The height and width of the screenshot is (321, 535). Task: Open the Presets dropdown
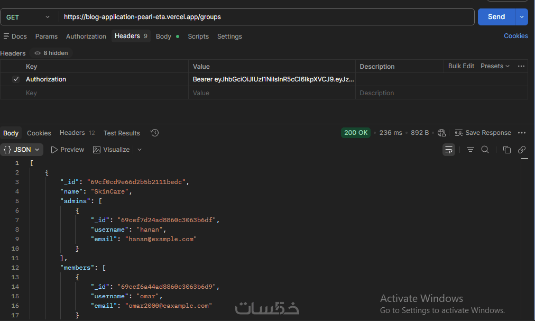pyautogui.click(x=495, y=66)
